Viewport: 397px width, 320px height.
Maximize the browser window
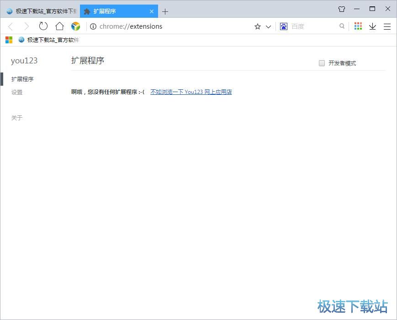[x=372, y=9]
